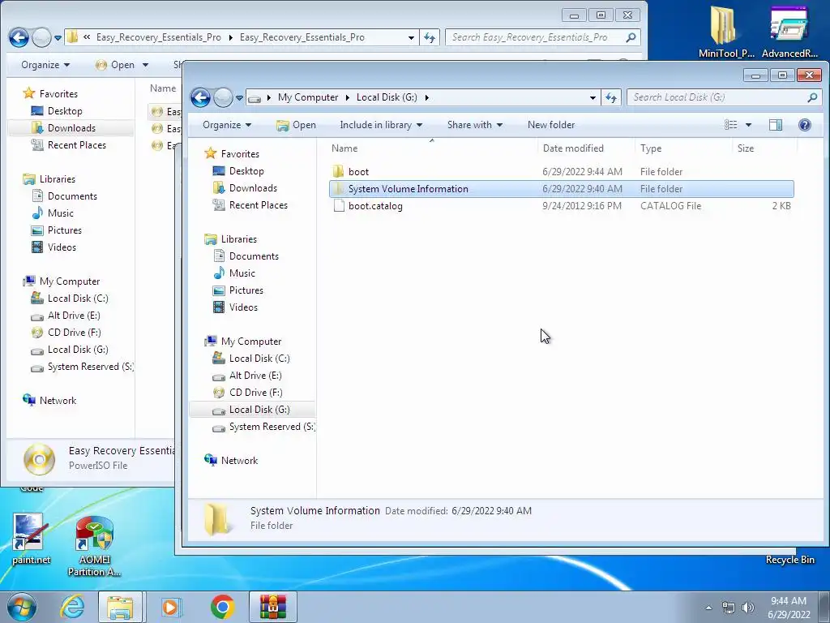Open view options dropdown arrow
This screenshot has height=623, width=830.
click(748, 125)
